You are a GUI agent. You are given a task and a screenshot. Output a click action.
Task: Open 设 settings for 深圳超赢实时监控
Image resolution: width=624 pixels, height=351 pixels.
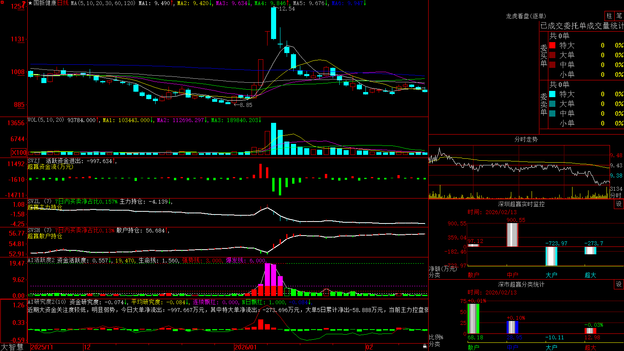(x=619, y=204)
